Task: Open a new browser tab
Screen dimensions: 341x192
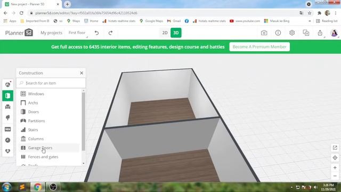Action: pos(68,4)
